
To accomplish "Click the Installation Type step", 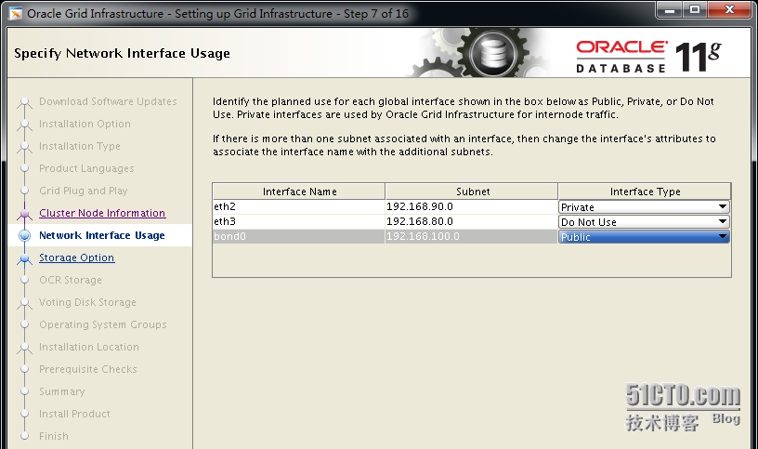I will coord(79,146).
